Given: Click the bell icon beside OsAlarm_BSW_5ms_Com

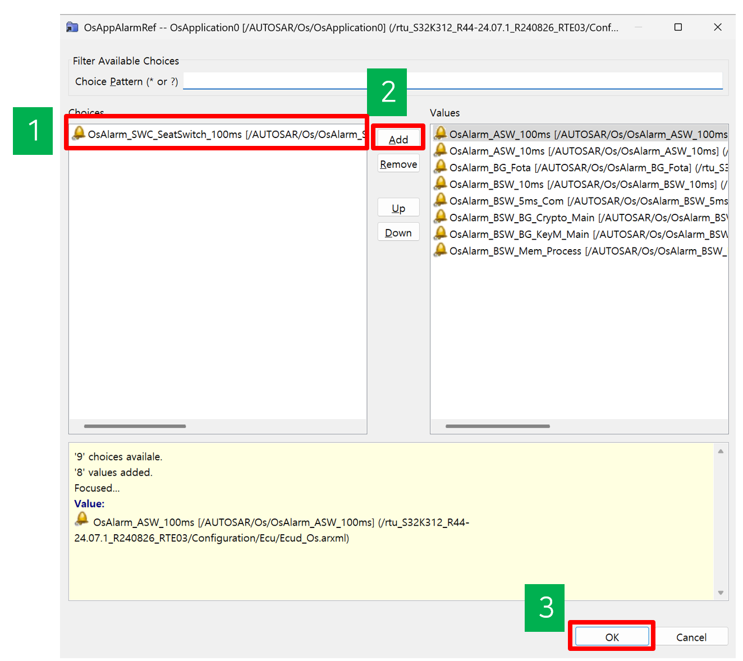Looking at the screenshot, I should (x=441, y=200).
